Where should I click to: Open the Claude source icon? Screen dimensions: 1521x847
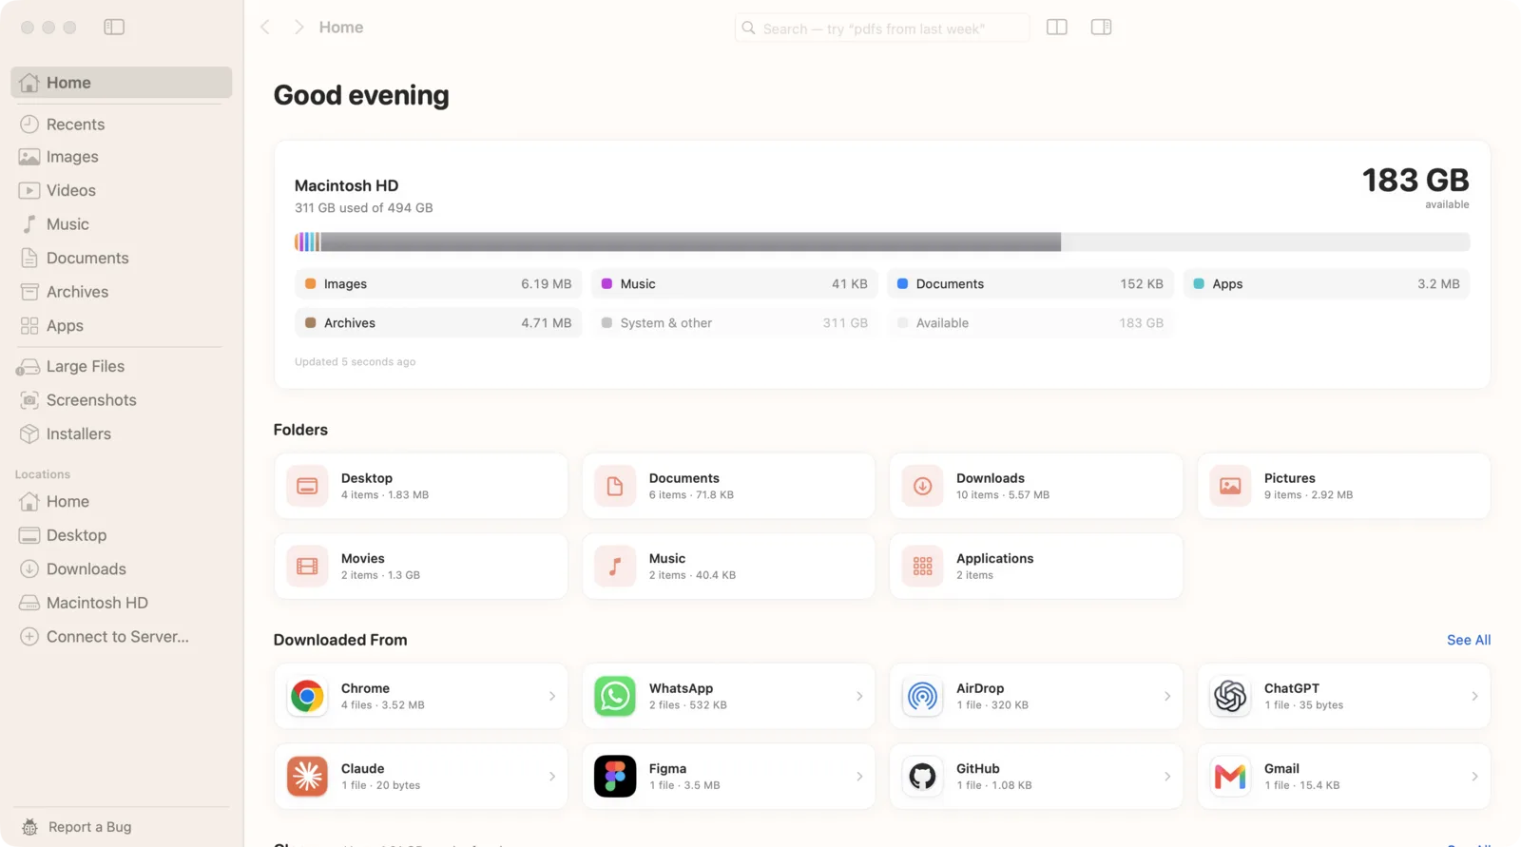point(307,777)
